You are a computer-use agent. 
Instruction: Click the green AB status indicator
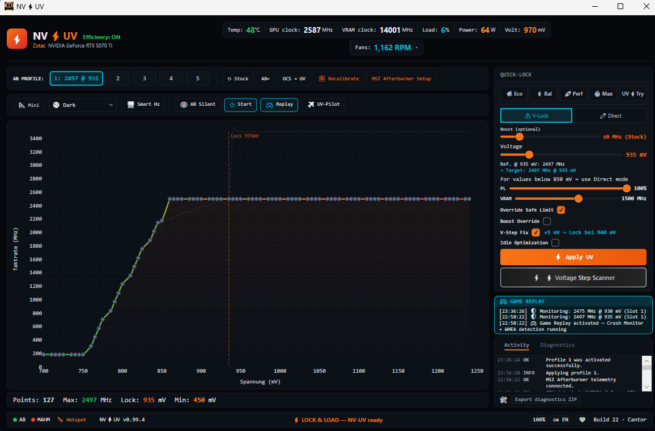click(x=19, y=420)
